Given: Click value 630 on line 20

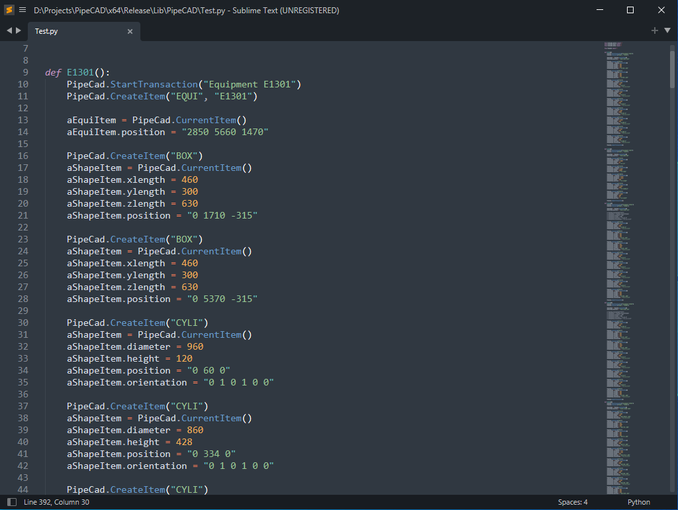Looking at the screenshot, I should [189, 203].
